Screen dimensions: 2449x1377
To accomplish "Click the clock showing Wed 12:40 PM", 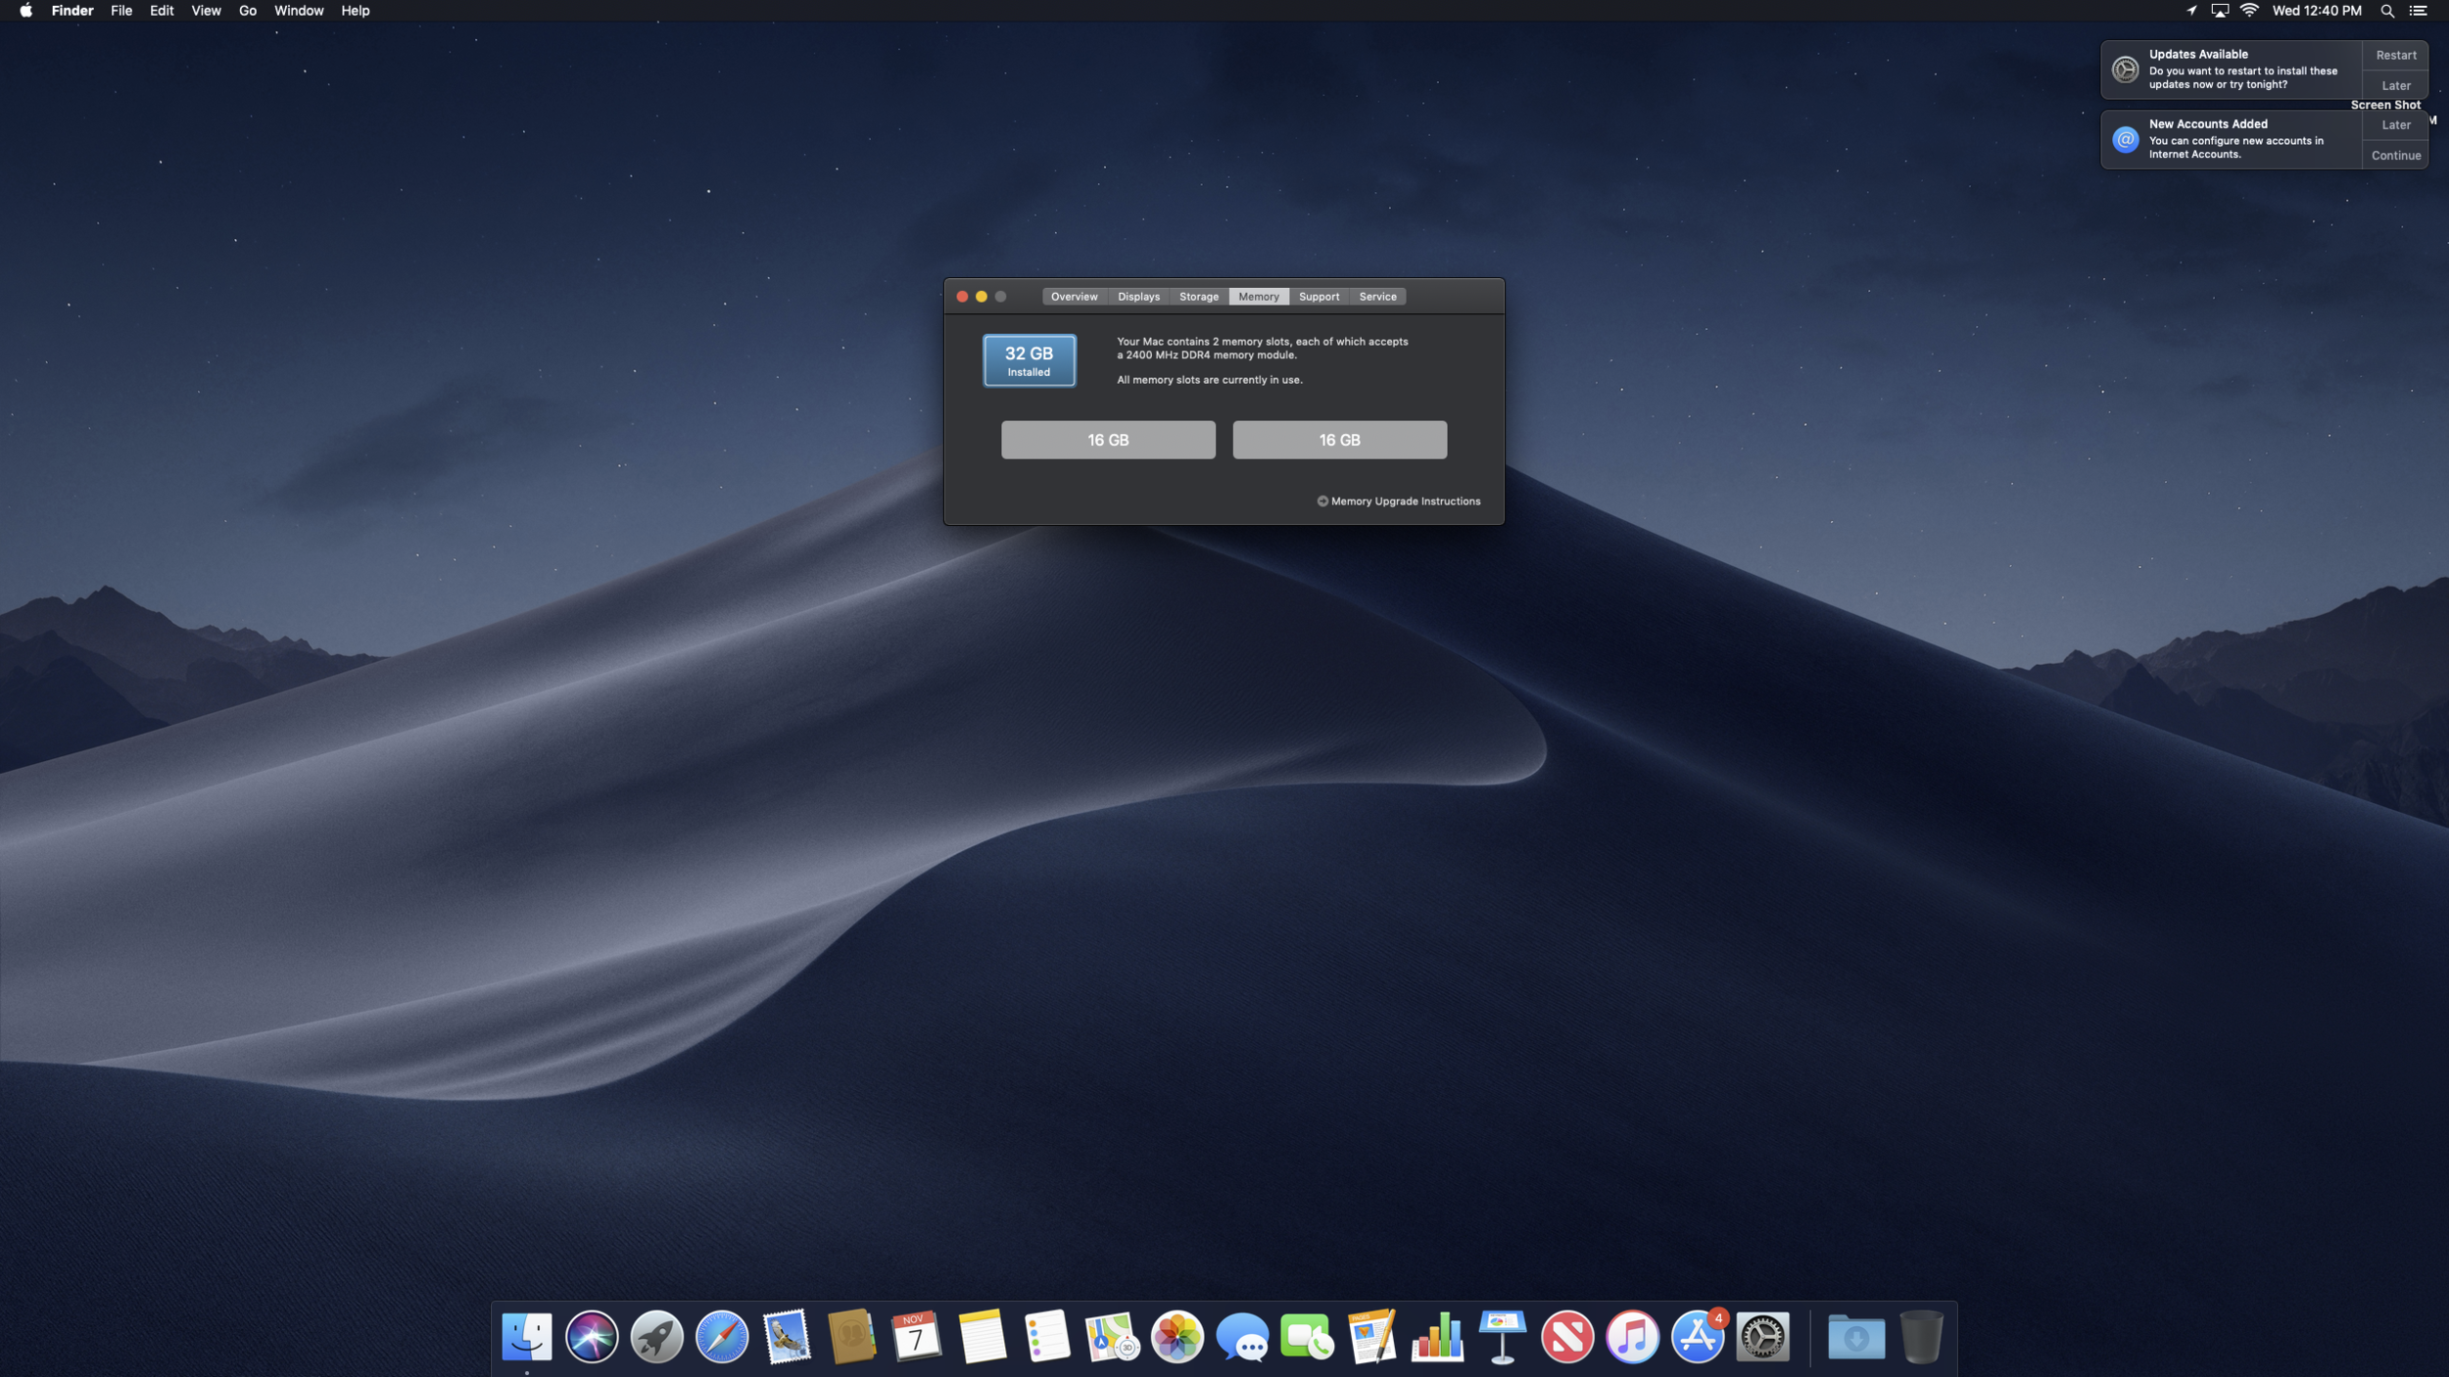I will [x=2316, y=11].
